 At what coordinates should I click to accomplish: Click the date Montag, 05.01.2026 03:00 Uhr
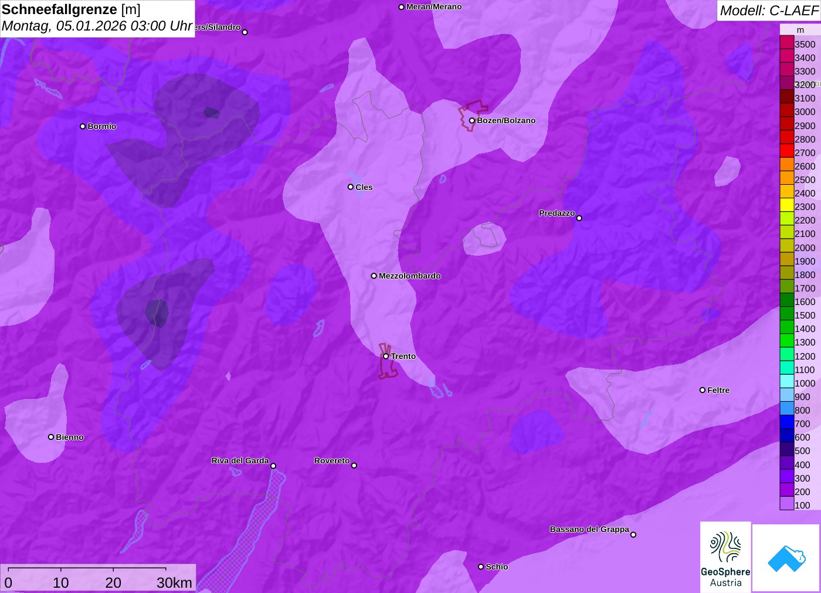click(97, 26)
